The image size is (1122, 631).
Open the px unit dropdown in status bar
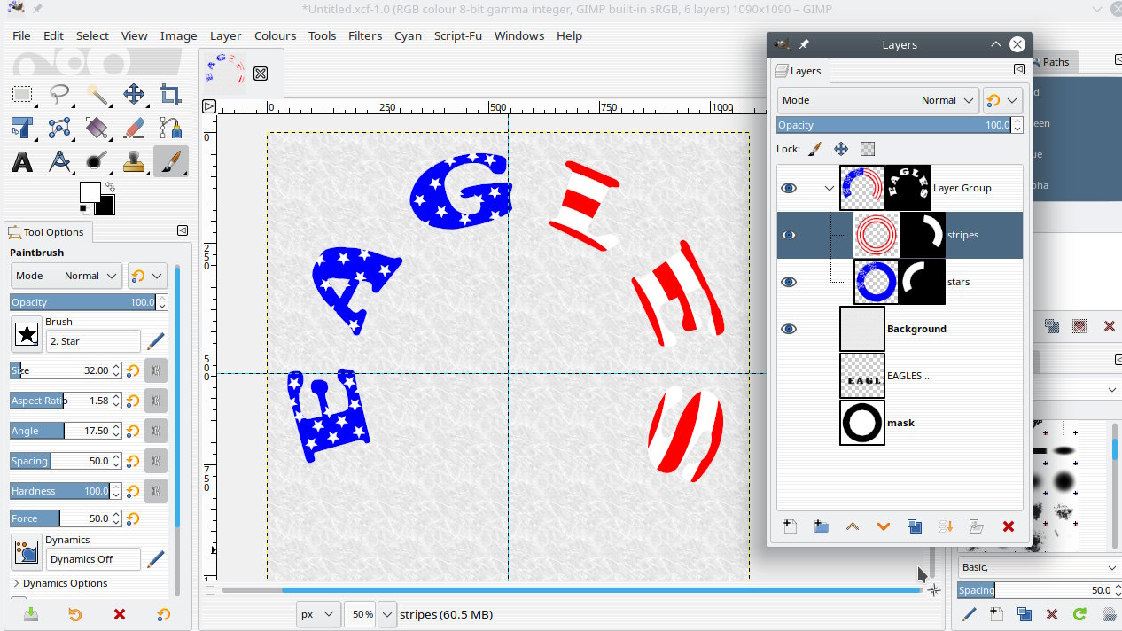tap(318, 614)
